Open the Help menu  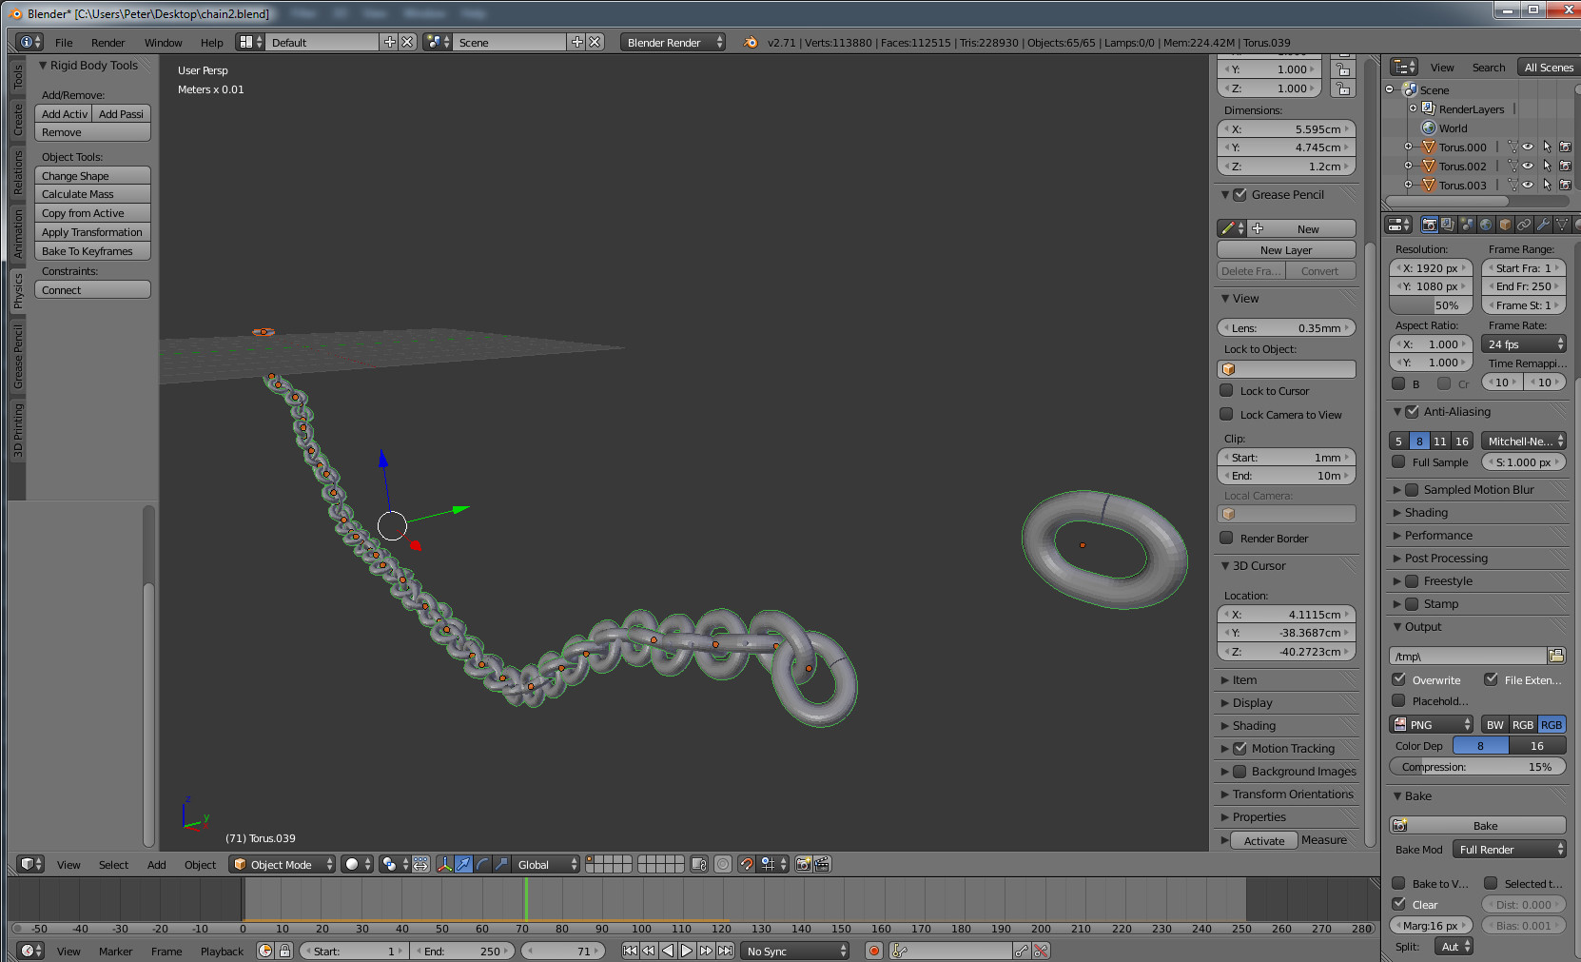point(211,43)
